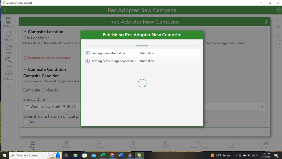Open the Tools hammer menu
282x159 pixels.
pos(8,62)
